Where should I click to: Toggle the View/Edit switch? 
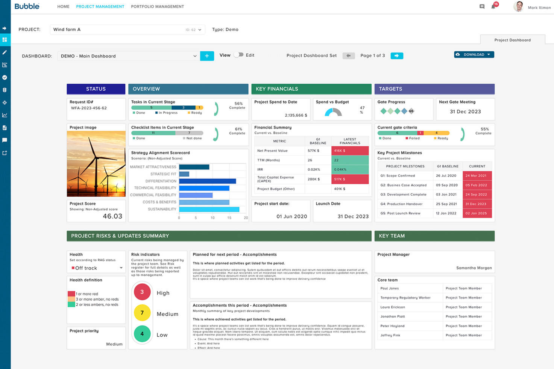point(238,55)
